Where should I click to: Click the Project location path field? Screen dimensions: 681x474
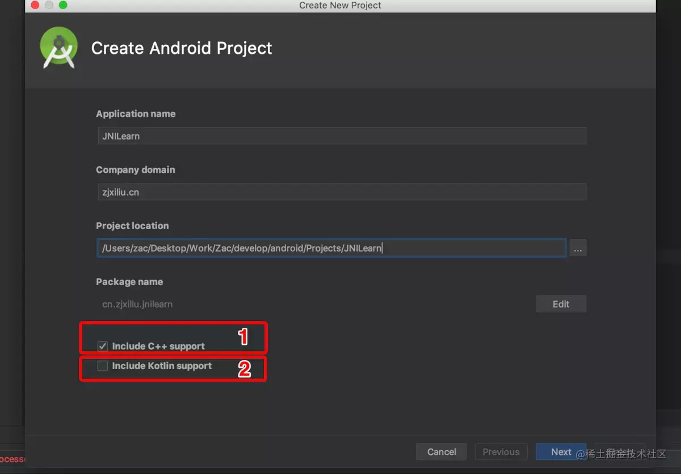click(x=332, y=248)
